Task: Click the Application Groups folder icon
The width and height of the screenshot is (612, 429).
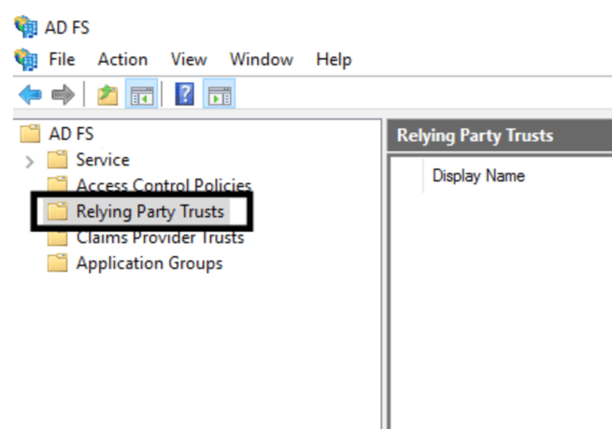Action: [57, 263]
